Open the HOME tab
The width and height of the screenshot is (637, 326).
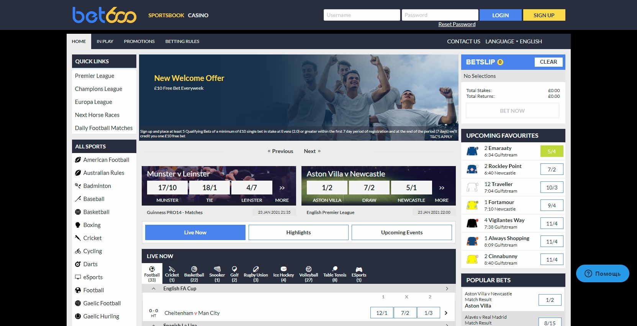[79, 41]
